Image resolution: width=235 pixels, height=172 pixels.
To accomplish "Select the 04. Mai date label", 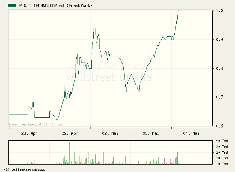I will click(x=191, y=133).
